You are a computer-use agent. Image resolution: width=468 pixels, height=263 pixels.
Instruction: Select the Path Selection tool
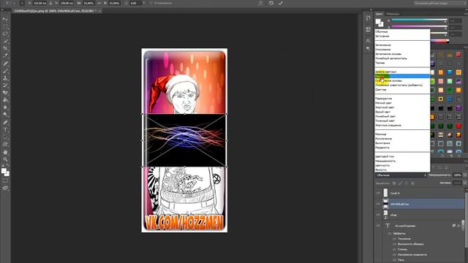(x=5, y=137)
